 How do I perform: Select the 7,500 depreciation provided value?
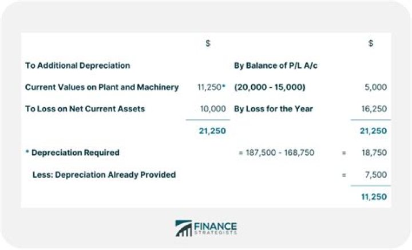click(x=376, y=175)
